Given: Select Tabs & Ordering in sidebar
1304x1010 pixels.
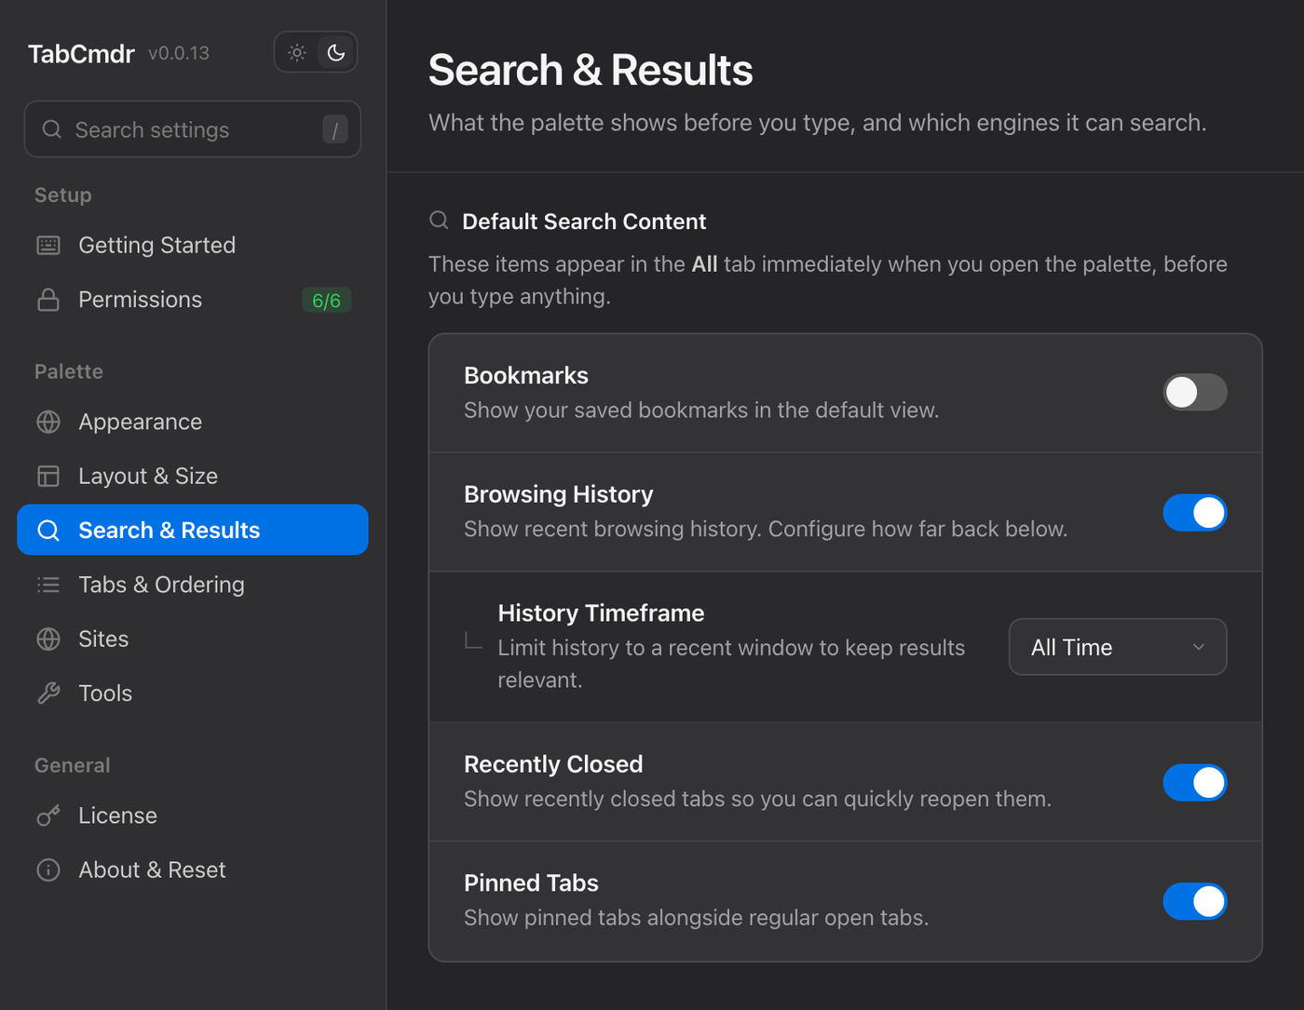Looking at the screenshot, I should (193, 585).
